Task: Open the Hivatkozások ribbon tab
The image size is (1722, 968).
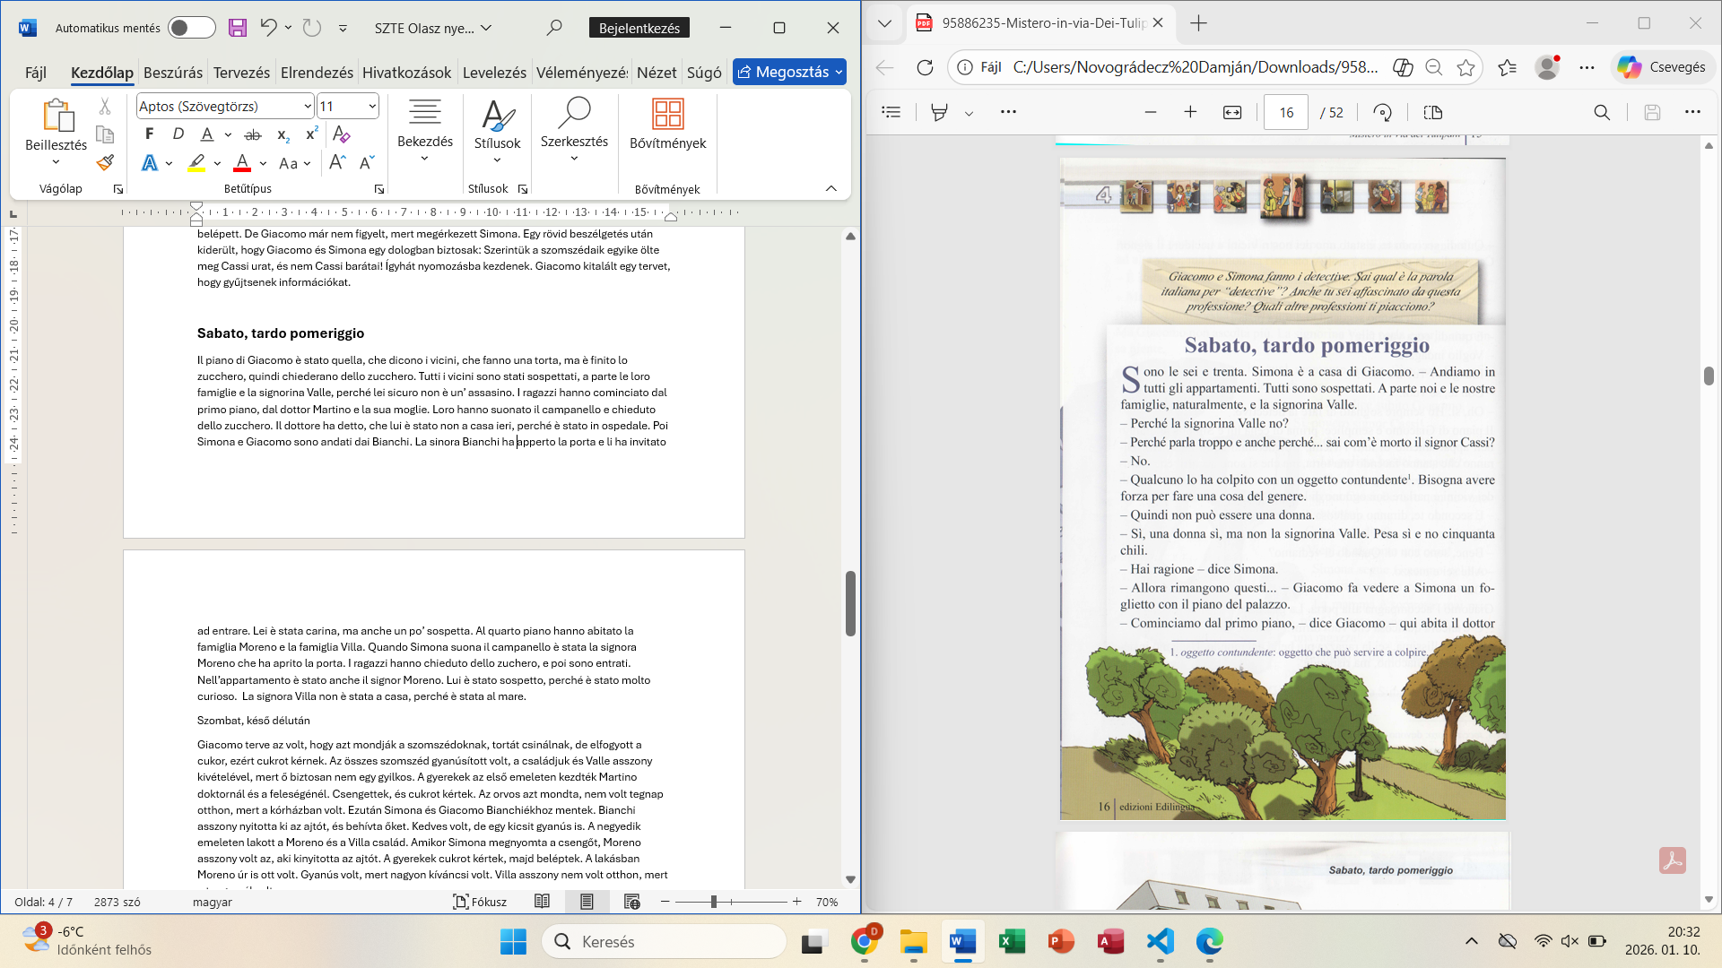Action: point(406,73)
